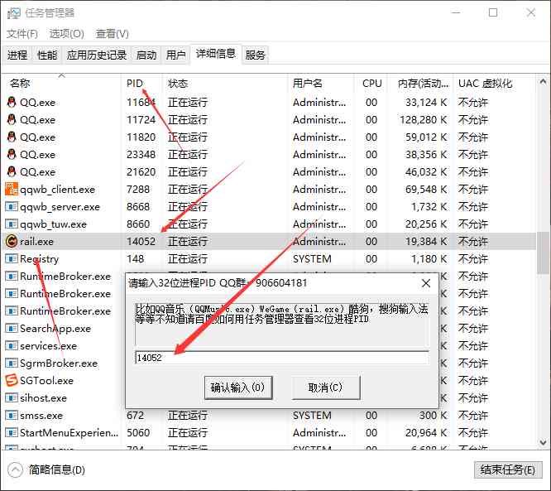Click the process list vertical scrollbar thumb

[x=544, y=253]
